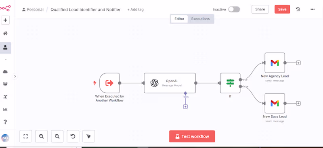323x148 pixels.
Task: Click the tidy up workflow broom icon
Action: (x=89, y=136)
